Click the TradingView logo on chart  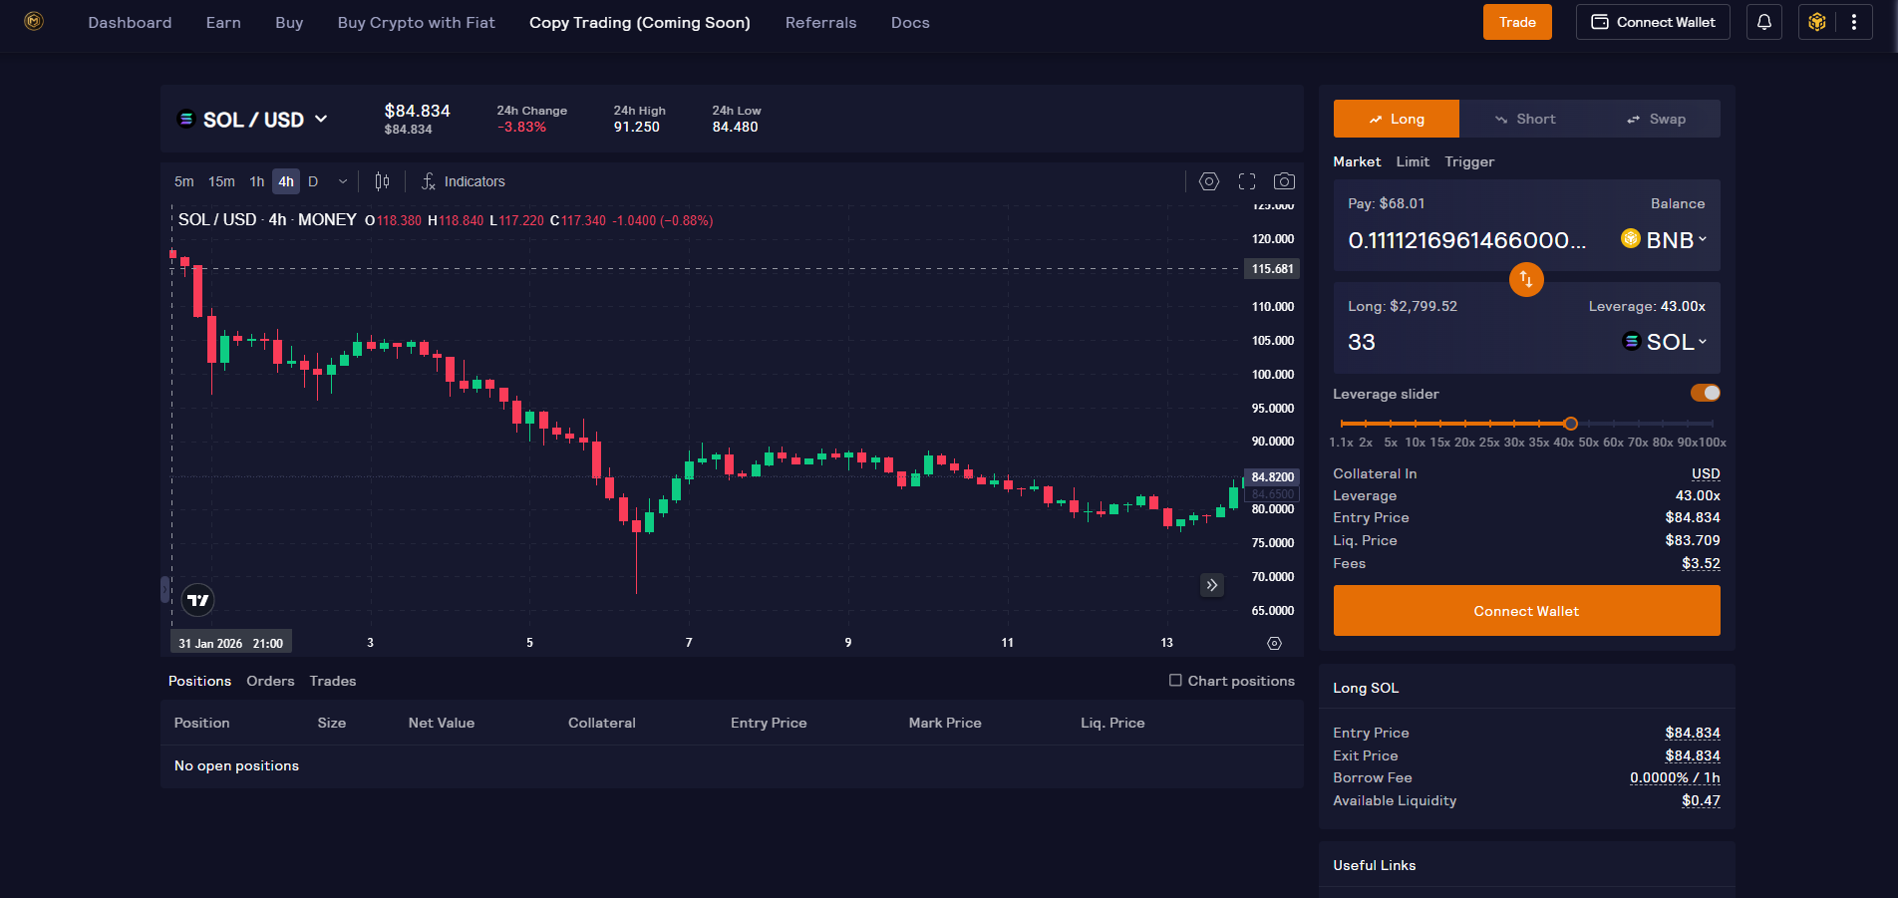198,600
